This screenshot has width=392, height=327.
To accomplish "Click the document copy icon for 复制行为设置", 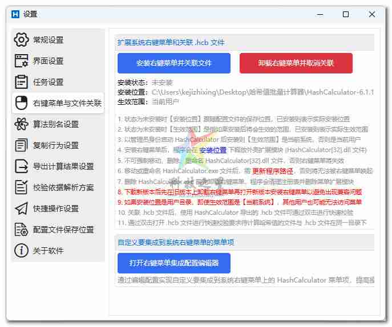I will (21, 145).
